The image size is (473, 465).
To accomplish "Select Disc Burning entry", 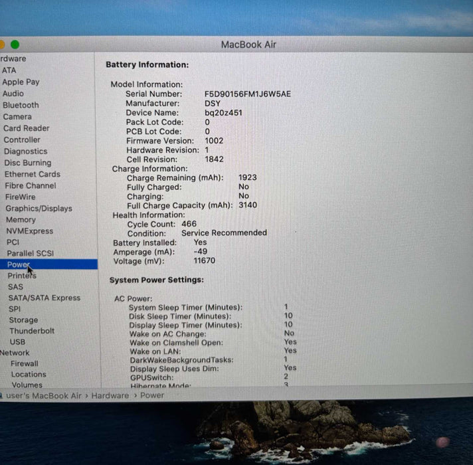I will (x=28, y=163).
